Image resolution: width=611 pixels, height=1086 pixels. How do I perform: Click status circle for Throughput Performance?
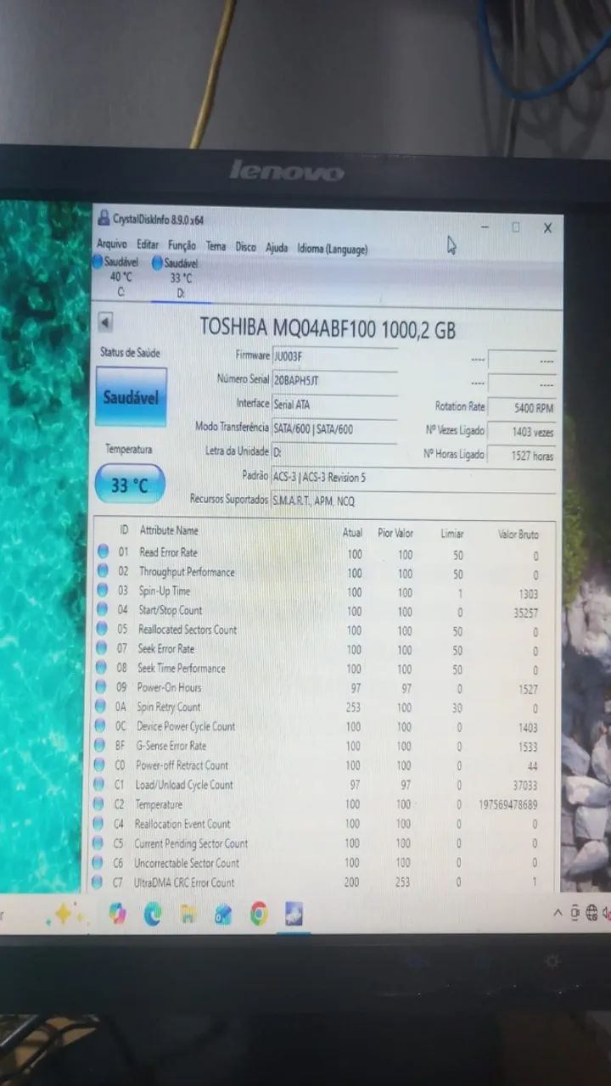[103, 571]
